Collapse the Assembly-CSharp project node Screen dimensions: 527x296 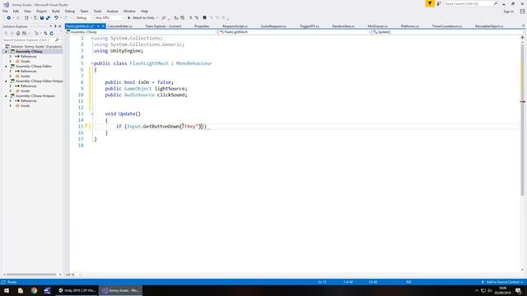6,51
